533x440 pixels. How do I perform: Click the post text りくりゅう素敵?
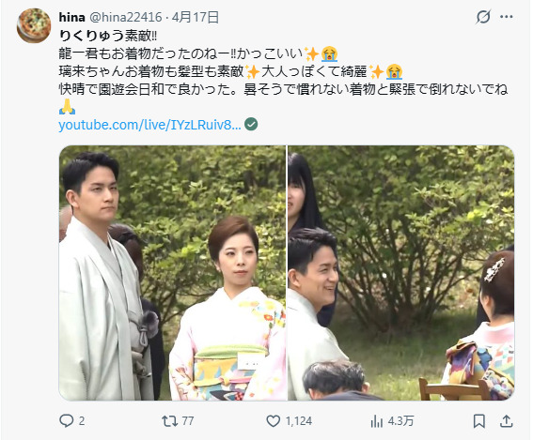point(108,36)
